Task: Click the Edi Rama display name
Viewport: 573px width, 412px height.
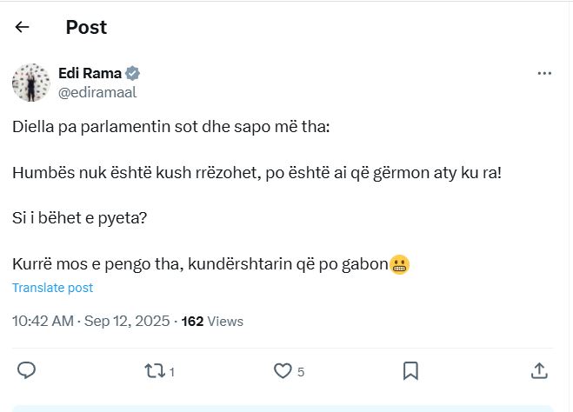Action: [90, 73]
